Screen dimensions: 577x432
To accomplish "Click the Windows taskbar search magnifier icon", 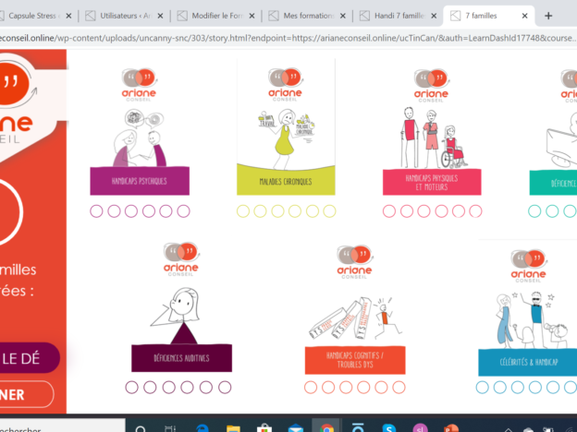I will coord(141,426).
